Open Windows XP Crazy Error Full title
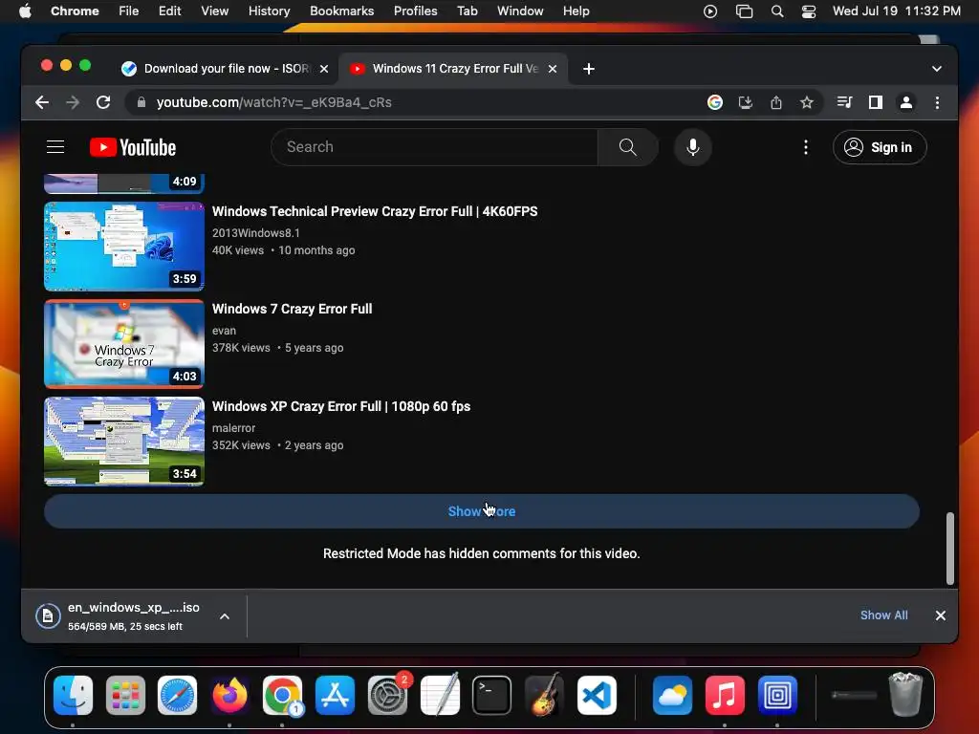The height and width of the screenshot is (734, 979). 341,406
